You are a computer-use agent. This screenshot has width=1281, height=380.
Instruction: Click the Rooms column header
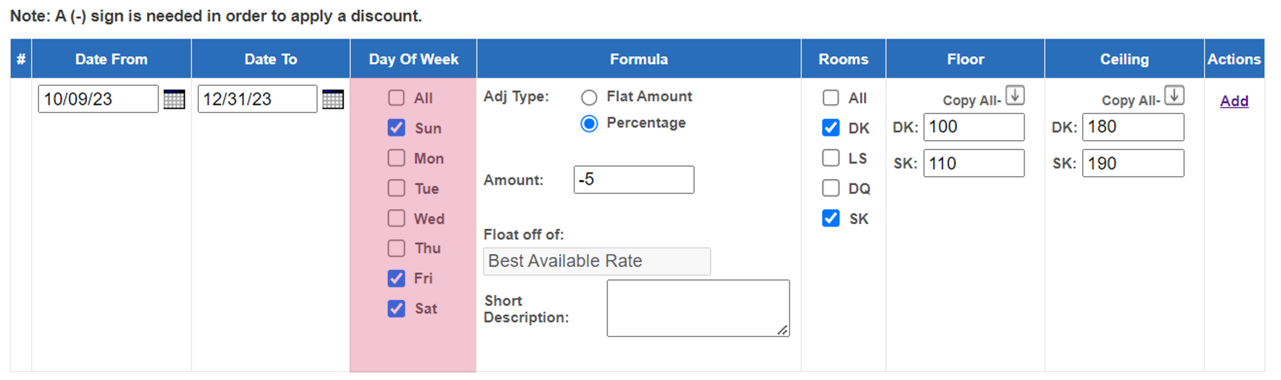coord(843,58)
